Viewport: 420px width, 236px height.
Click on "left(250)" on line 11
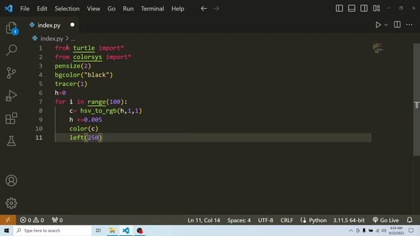pos(86,138)
